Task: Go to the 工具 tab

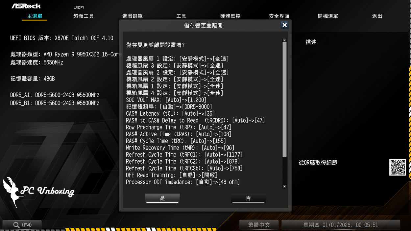Action: click(x=181, y=16)
